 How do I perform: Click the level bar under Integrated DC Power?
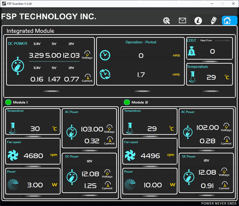[51, 91]
